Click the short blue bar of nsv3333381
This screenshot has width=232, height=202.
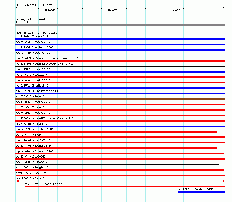coord(201,192)
